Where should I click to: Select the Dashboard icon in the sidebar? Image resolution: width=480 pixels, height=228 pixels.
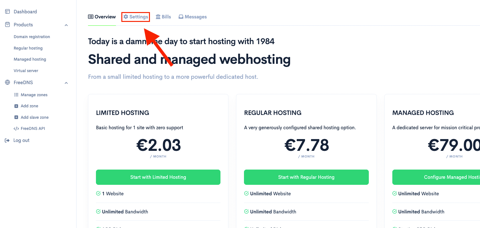coord(7,11)
